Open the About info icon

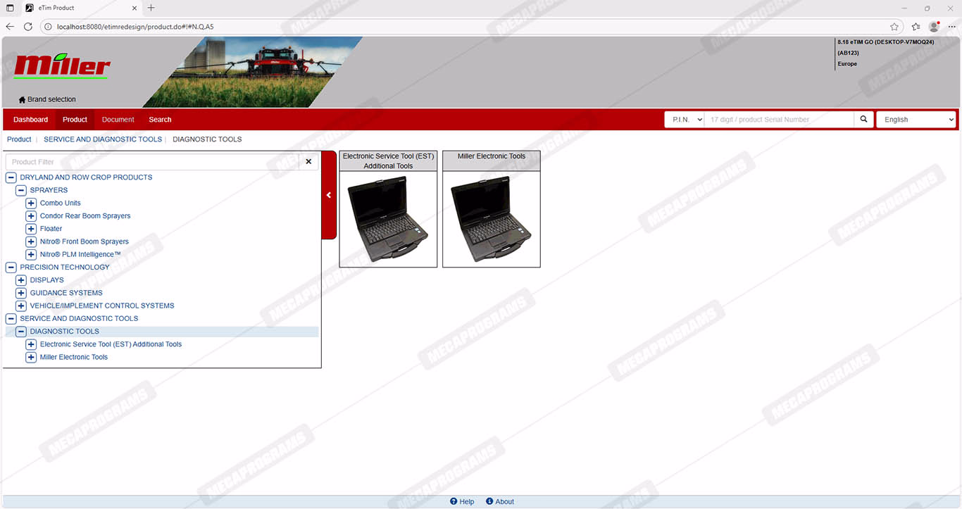point(490,501)
